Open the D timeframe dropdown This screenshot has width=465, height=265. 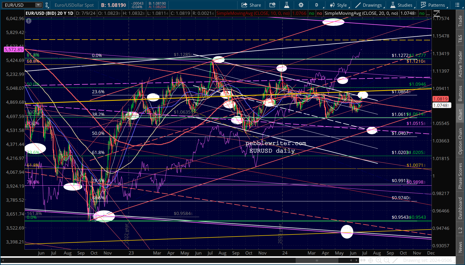(x=317, y=5)
